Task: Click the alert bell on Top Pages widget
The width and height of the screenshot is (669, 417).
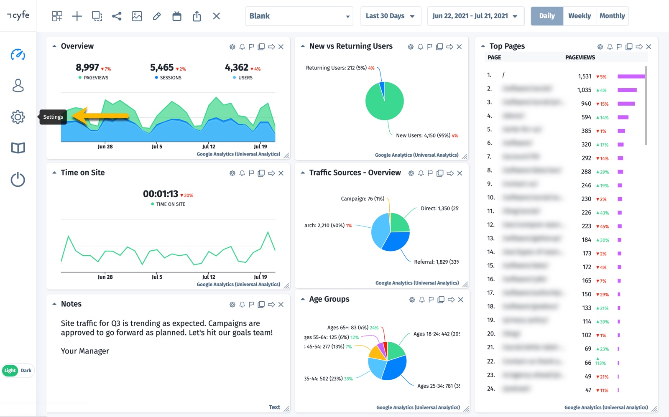Action: (x=610, y=47)
